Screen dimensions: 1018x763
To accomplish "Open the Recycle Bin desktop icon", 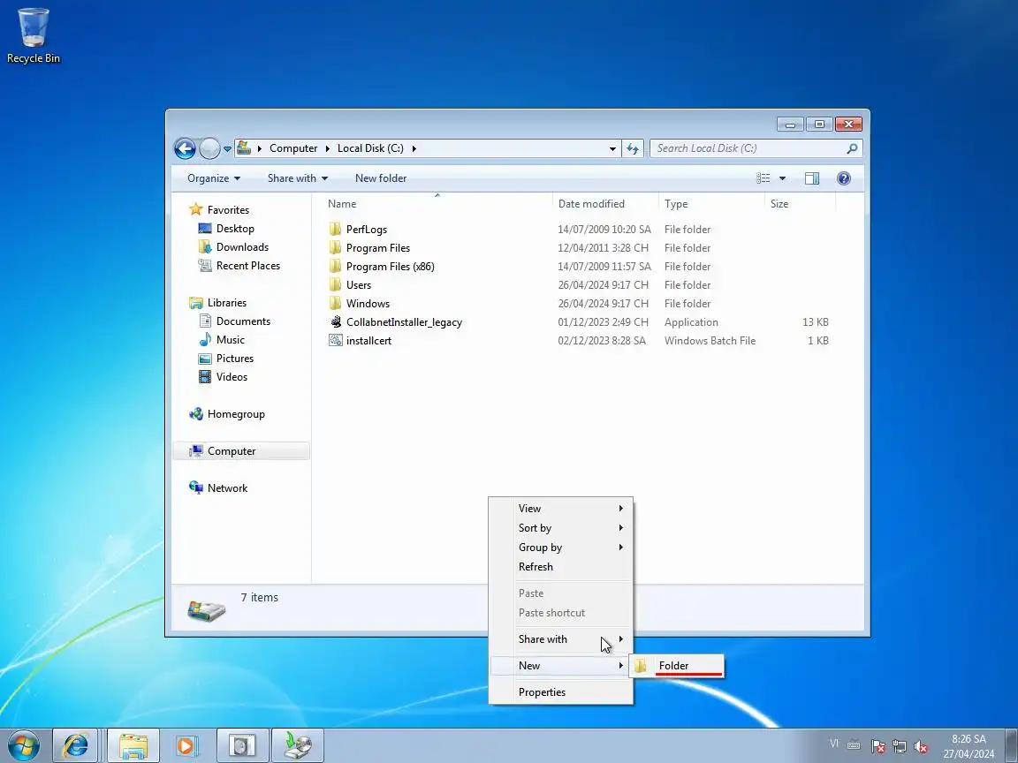I will [33, 35].
